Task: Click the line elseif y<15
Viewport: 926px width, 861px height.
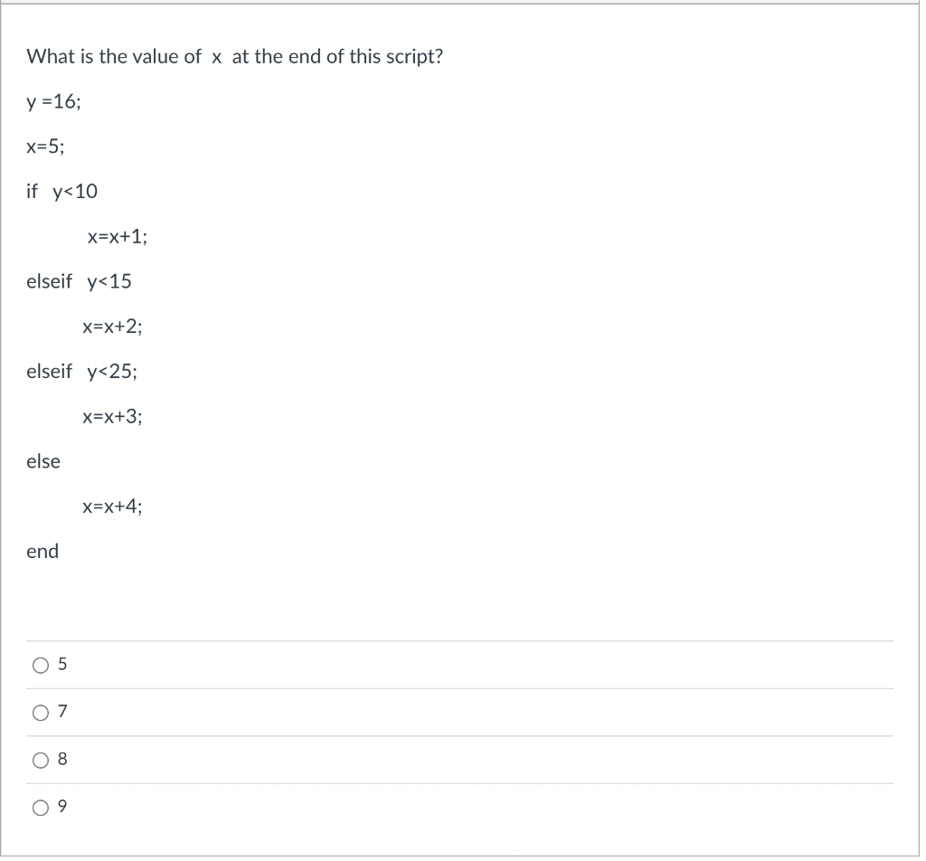Action: [x=80, y=281]
